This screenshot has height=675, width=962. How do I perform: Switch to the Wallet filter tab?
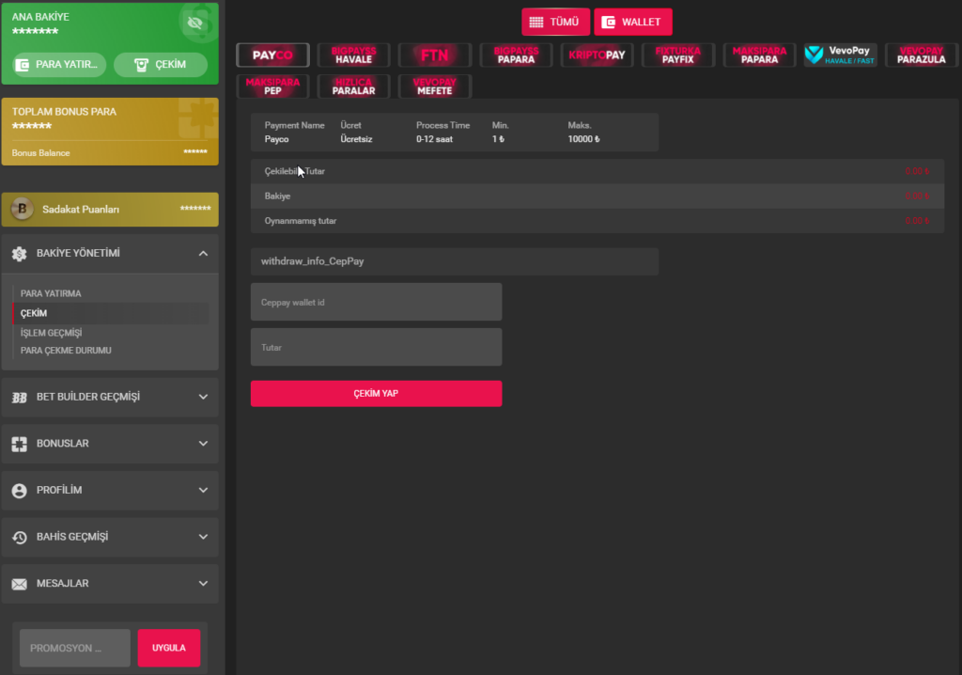pos(632,22)
